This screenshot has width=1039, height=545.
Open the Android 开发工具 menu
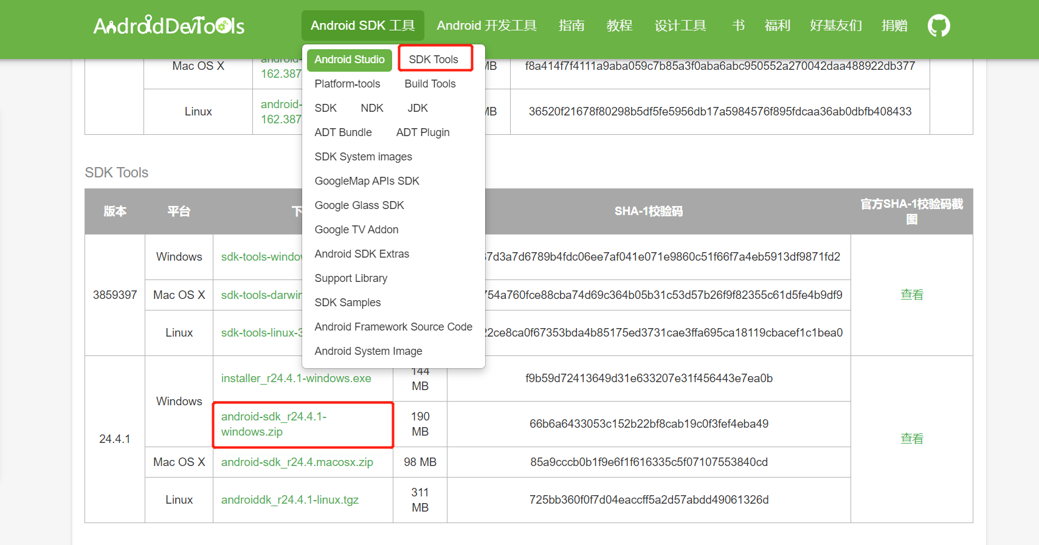coord(486,26)
